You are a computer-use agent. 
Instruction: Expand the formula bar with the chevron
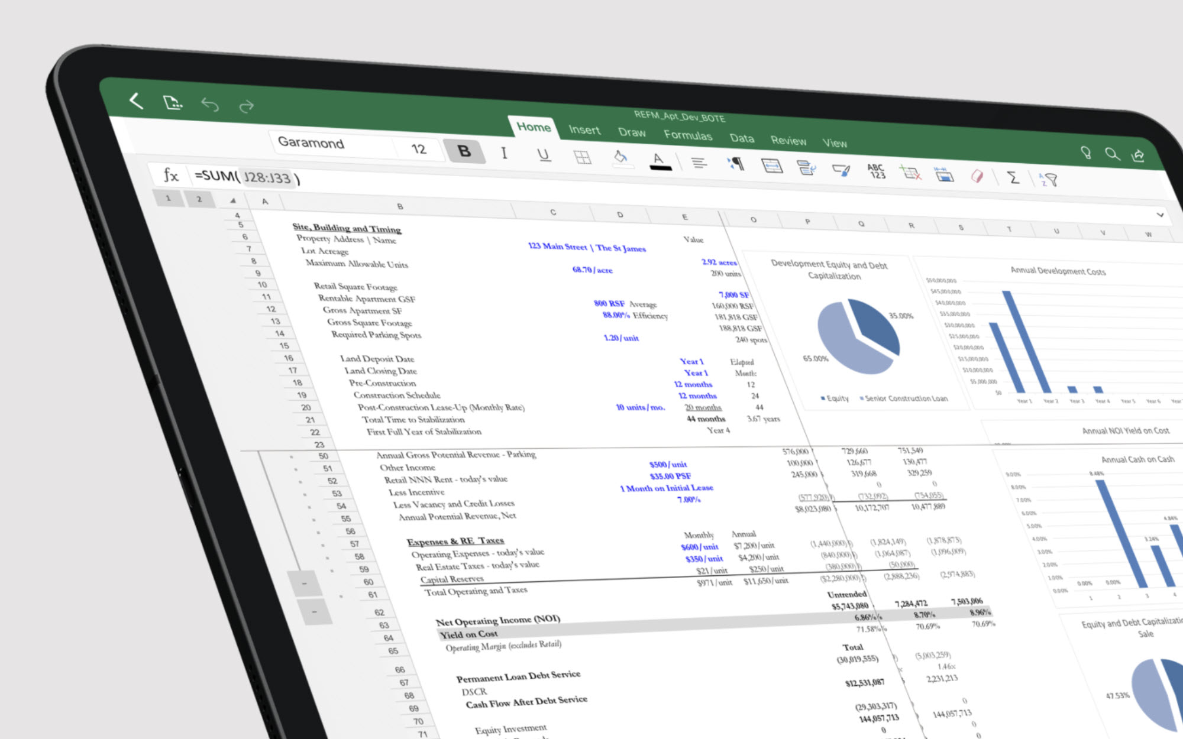click(x=1160, y=215)
